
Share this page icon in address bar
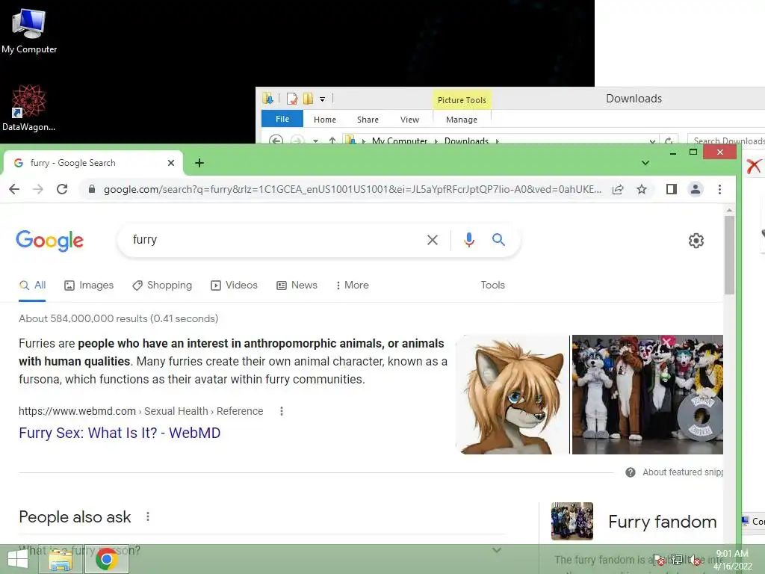coord(618,189)
